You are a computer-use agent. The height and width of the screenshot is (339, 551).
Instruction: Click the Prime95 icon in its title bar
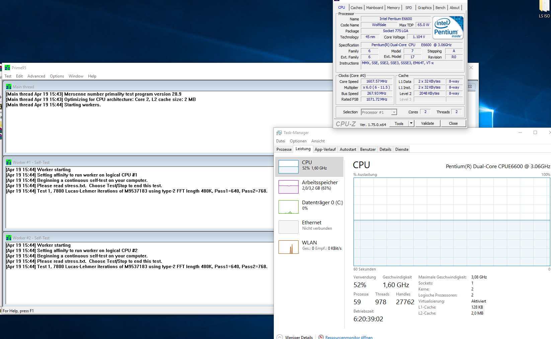tap(7, 68)
